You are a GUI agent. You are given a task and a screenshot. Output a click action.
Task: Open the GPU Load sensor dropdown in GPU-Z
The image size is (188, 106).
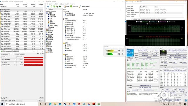(x=15, y=62)
